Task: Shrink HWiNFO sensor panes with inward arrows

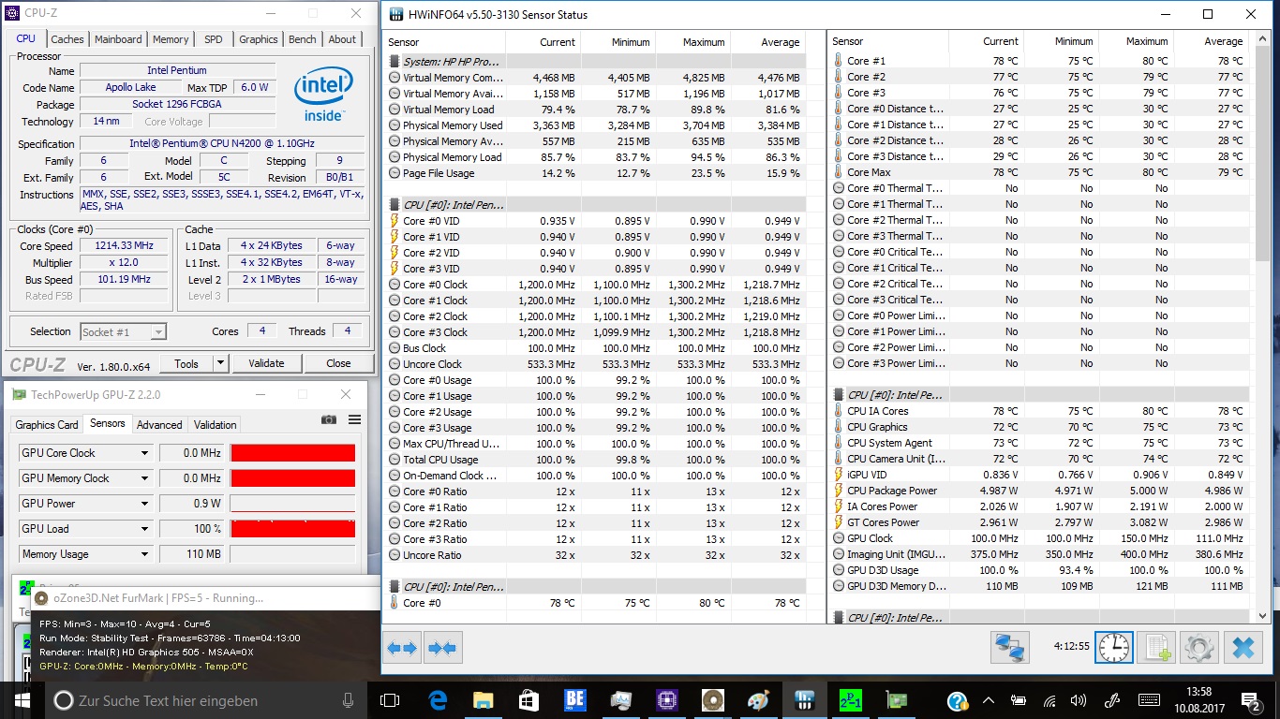Action: tap(442, 647)
